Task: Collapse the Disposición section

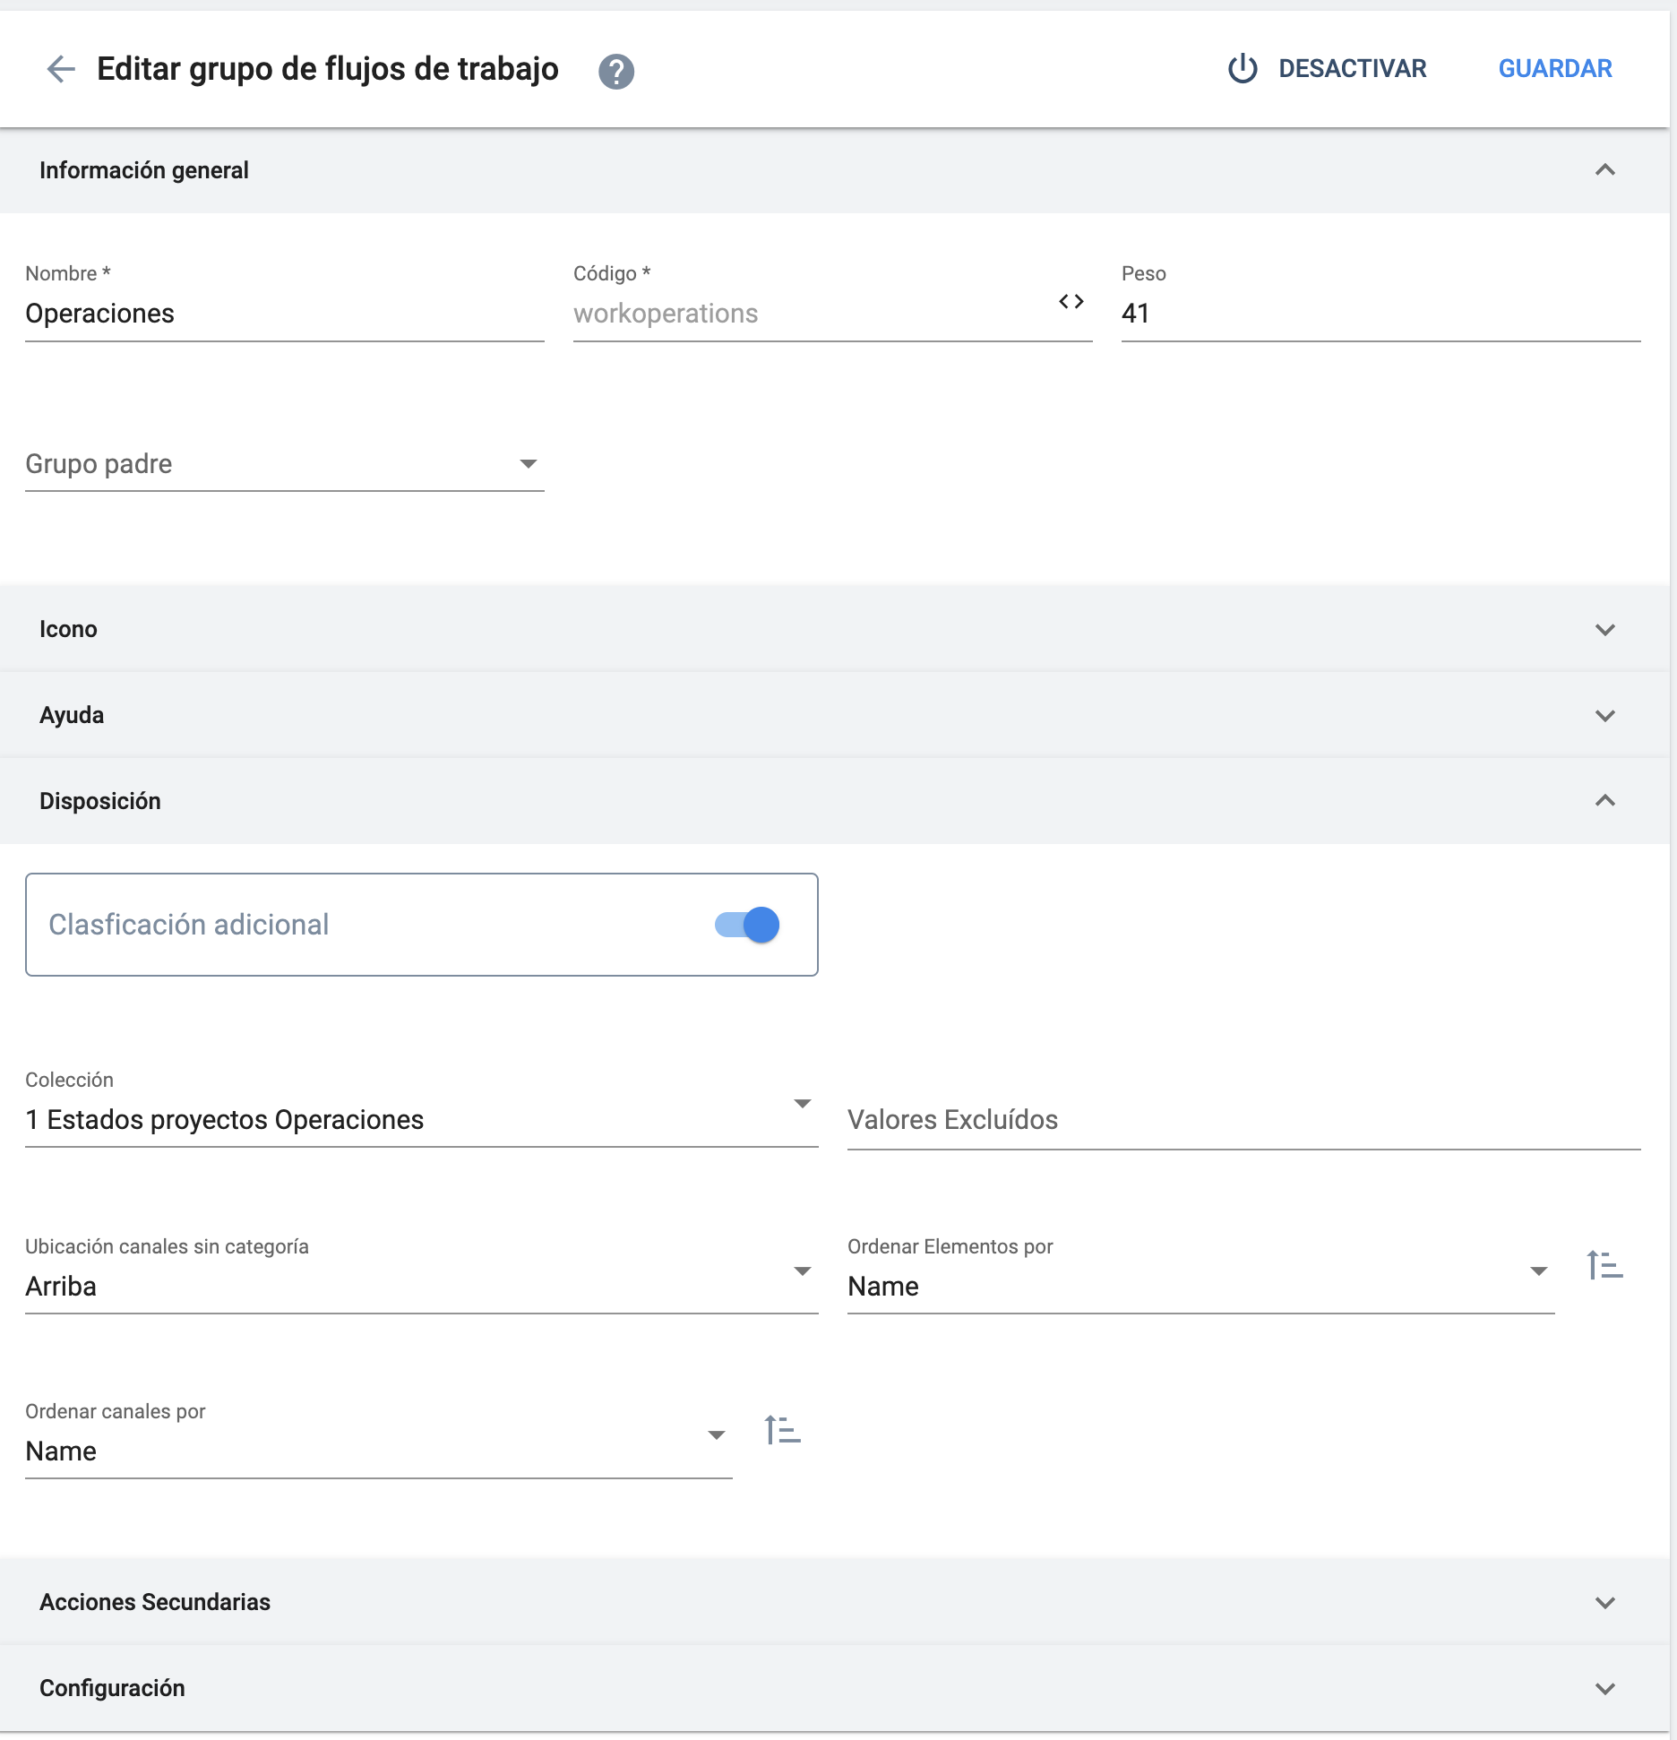Action: click(x=1604, y=801)
